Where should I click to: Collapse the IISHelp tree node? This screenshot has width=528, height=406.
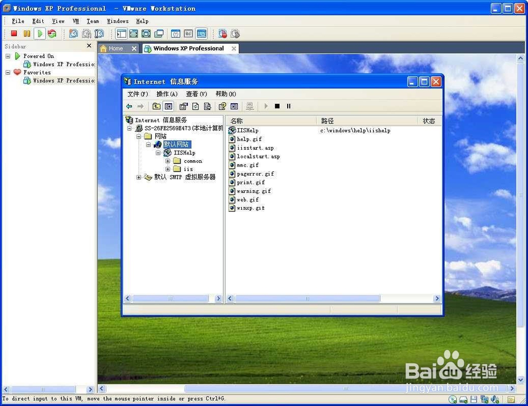[x=158, y=153]
